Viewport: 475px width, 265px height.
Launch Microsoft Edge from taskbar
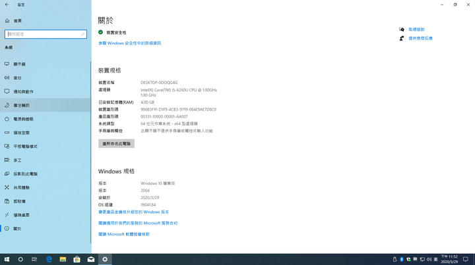pyautogui.click(x=49, y=259)
